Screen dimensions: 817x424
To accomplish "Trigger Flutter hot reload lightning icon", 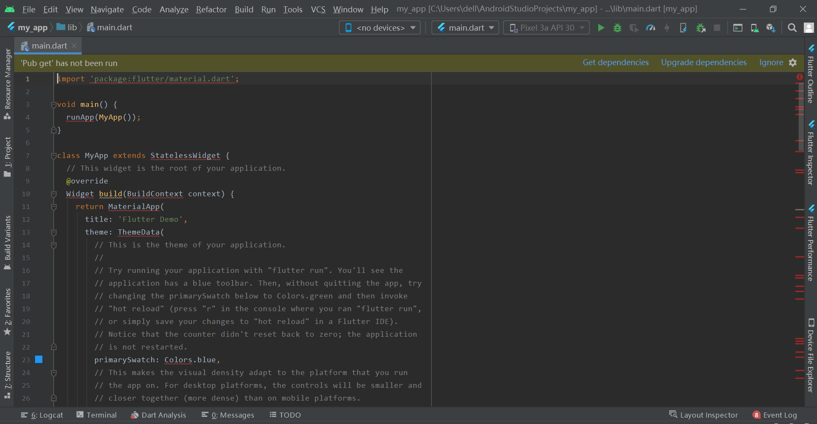I will pos(667,28).
